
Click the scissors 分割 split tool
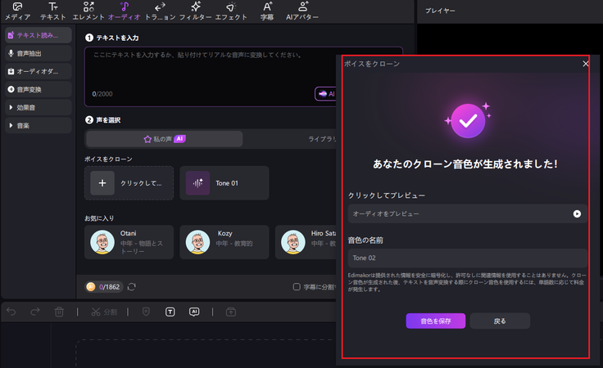[104, 312]
